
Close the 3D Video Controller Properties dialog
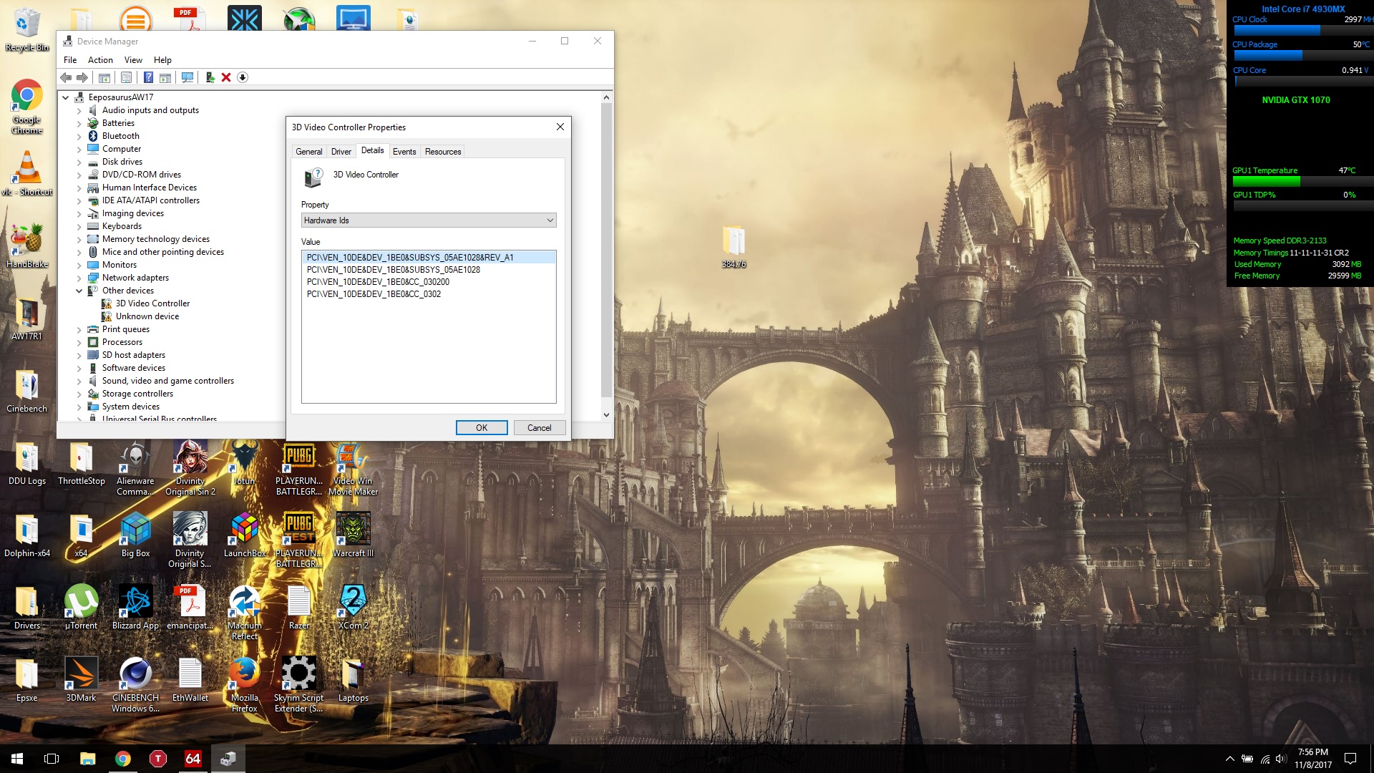point(560,127)
